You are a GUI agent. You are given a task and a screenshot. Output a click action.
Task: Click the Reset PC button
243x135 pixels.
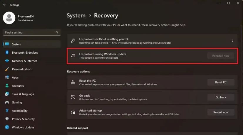click(221, 82)
